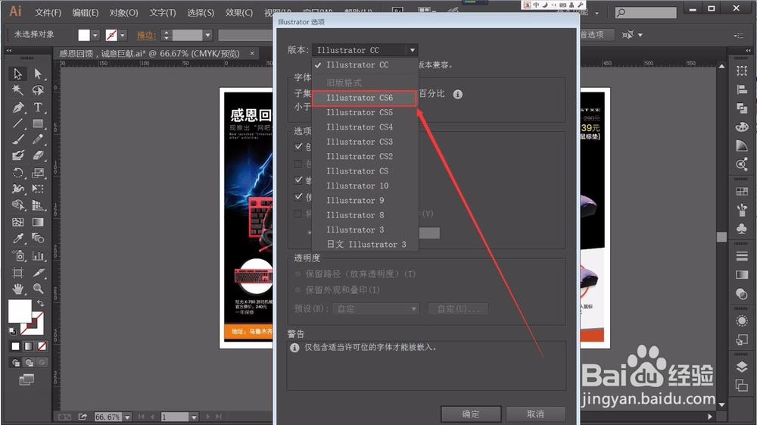Click the 取消 button
Image resolution: width=757 pixels, height=425 pixels.
point(535,414)
